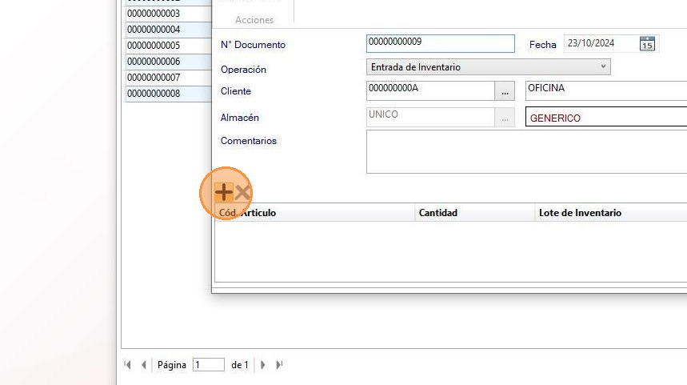This screenshot has height=385, width=687.
Task: Click the 'de 1' page count text
Action: coord(240,365)
